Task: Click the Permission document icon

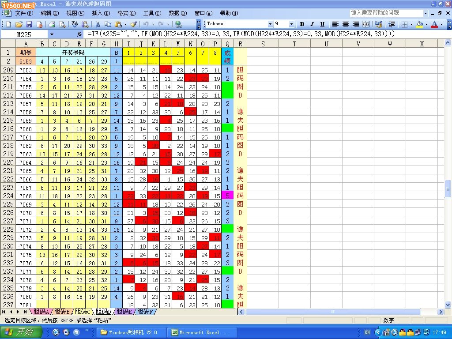Action: click(39, 24)
